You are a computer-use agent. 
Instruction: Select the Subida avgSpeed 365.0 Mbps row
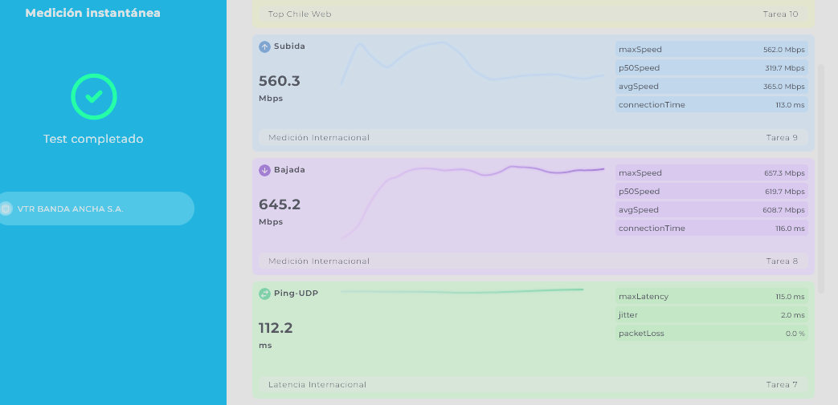[x=711, y=87]
